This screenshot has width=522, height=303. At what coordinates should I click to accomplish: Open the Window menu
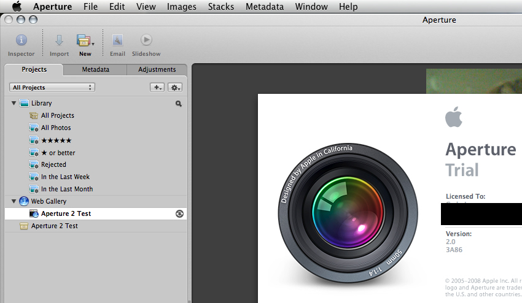point(311,7)
